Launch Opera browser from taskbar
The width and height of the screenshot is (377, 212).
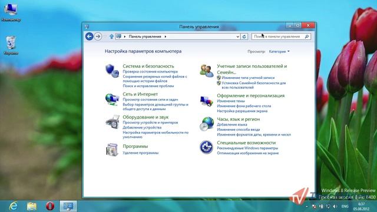[50, 206]
